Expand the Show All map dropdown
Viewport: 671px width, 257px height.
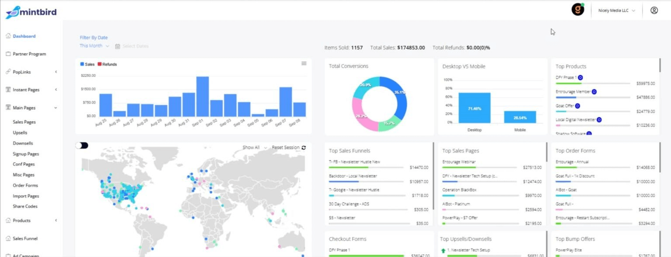tap(255, 148)
